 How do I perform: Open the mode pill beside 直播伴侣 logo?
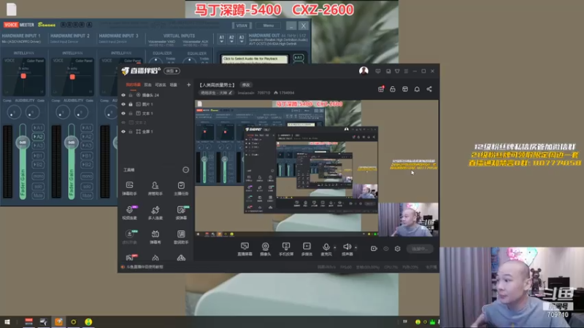point(172,71)
